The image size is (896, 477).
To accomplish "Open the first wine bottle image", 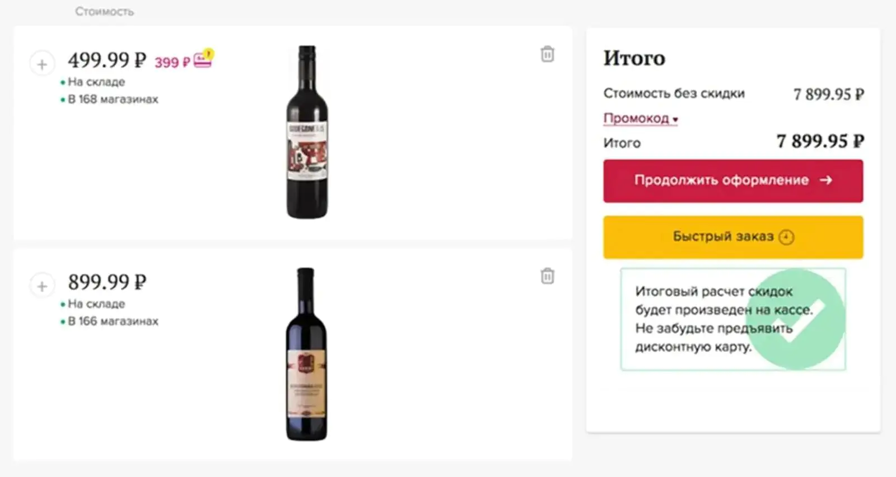I will (x=307, y=132).
